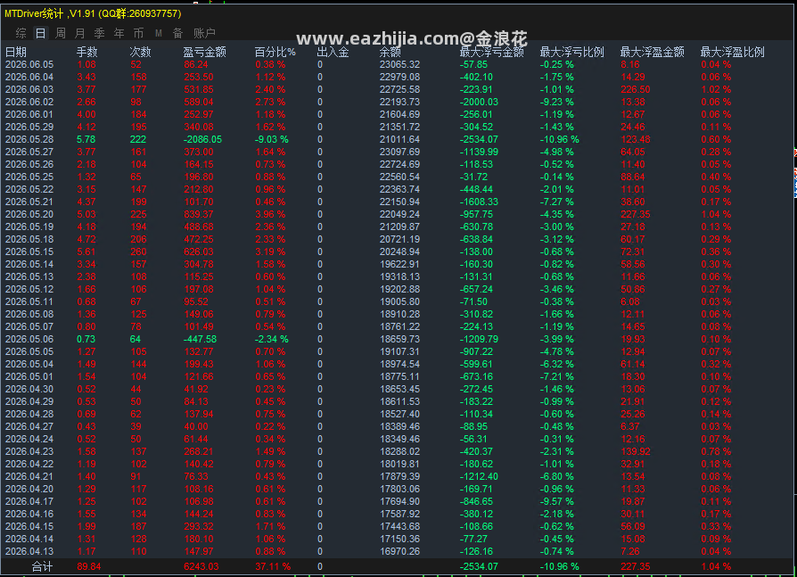Click the floating profit 226.50
Image resolution: width=797 pixels, height=577 pixels.
pos(636,89)
